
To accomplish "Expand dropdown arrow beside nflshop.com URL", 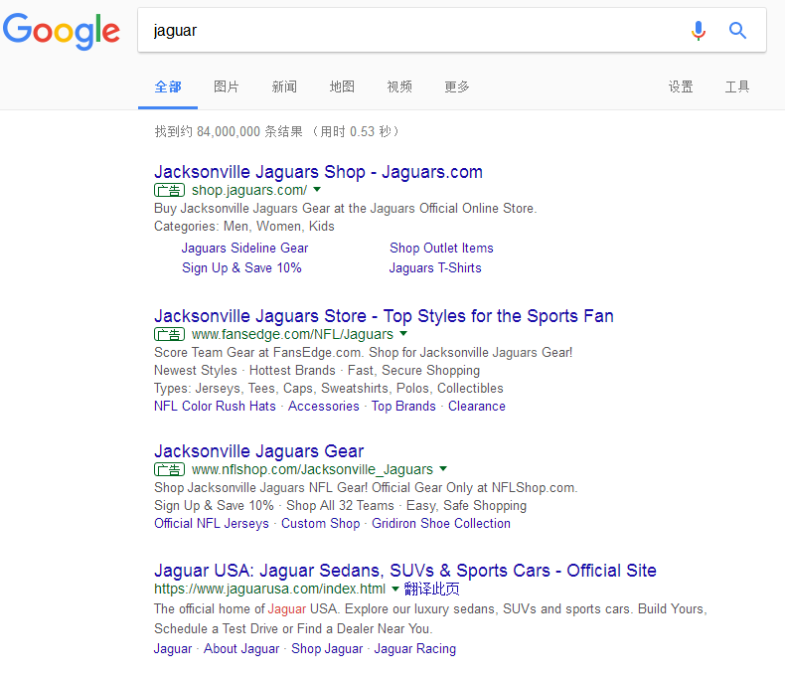I will [x=443, y=469].
